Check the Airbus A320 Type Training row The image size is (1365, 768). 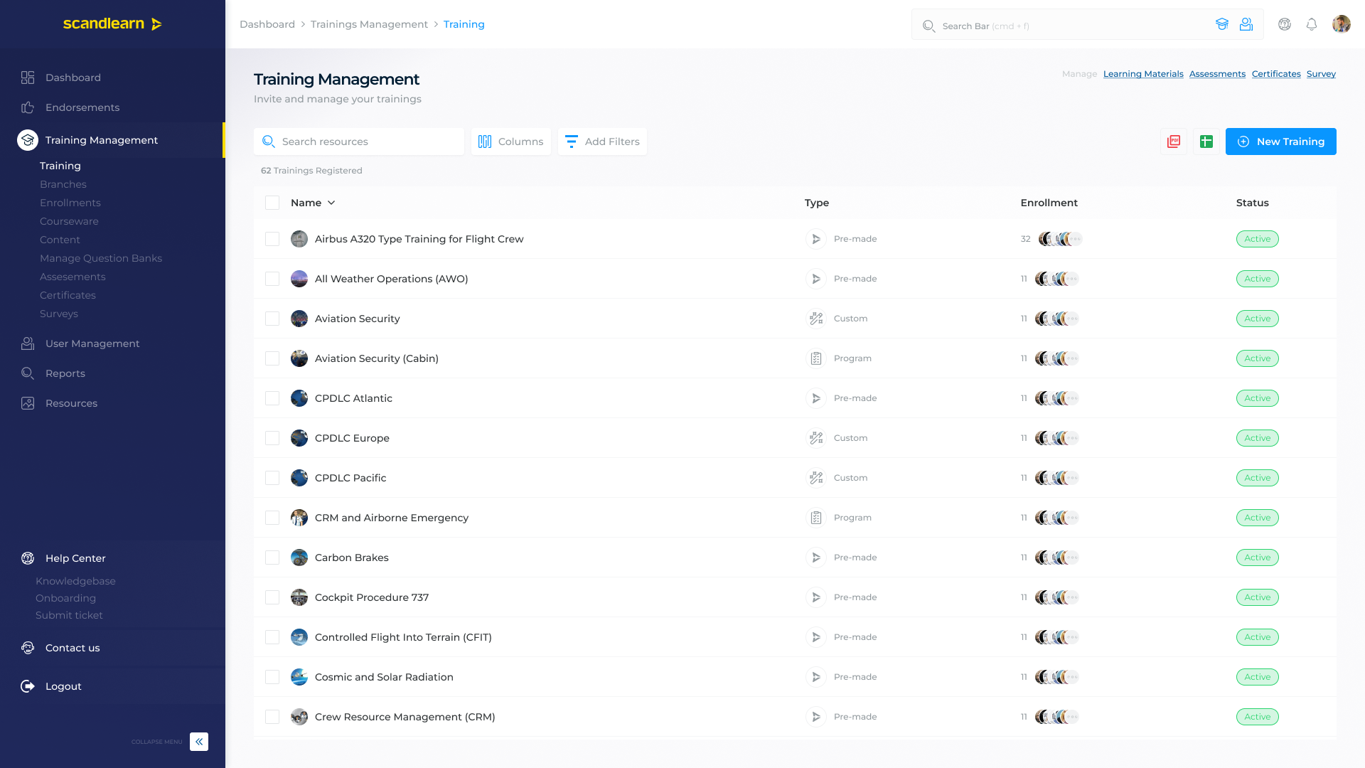(x=272, y=239)
